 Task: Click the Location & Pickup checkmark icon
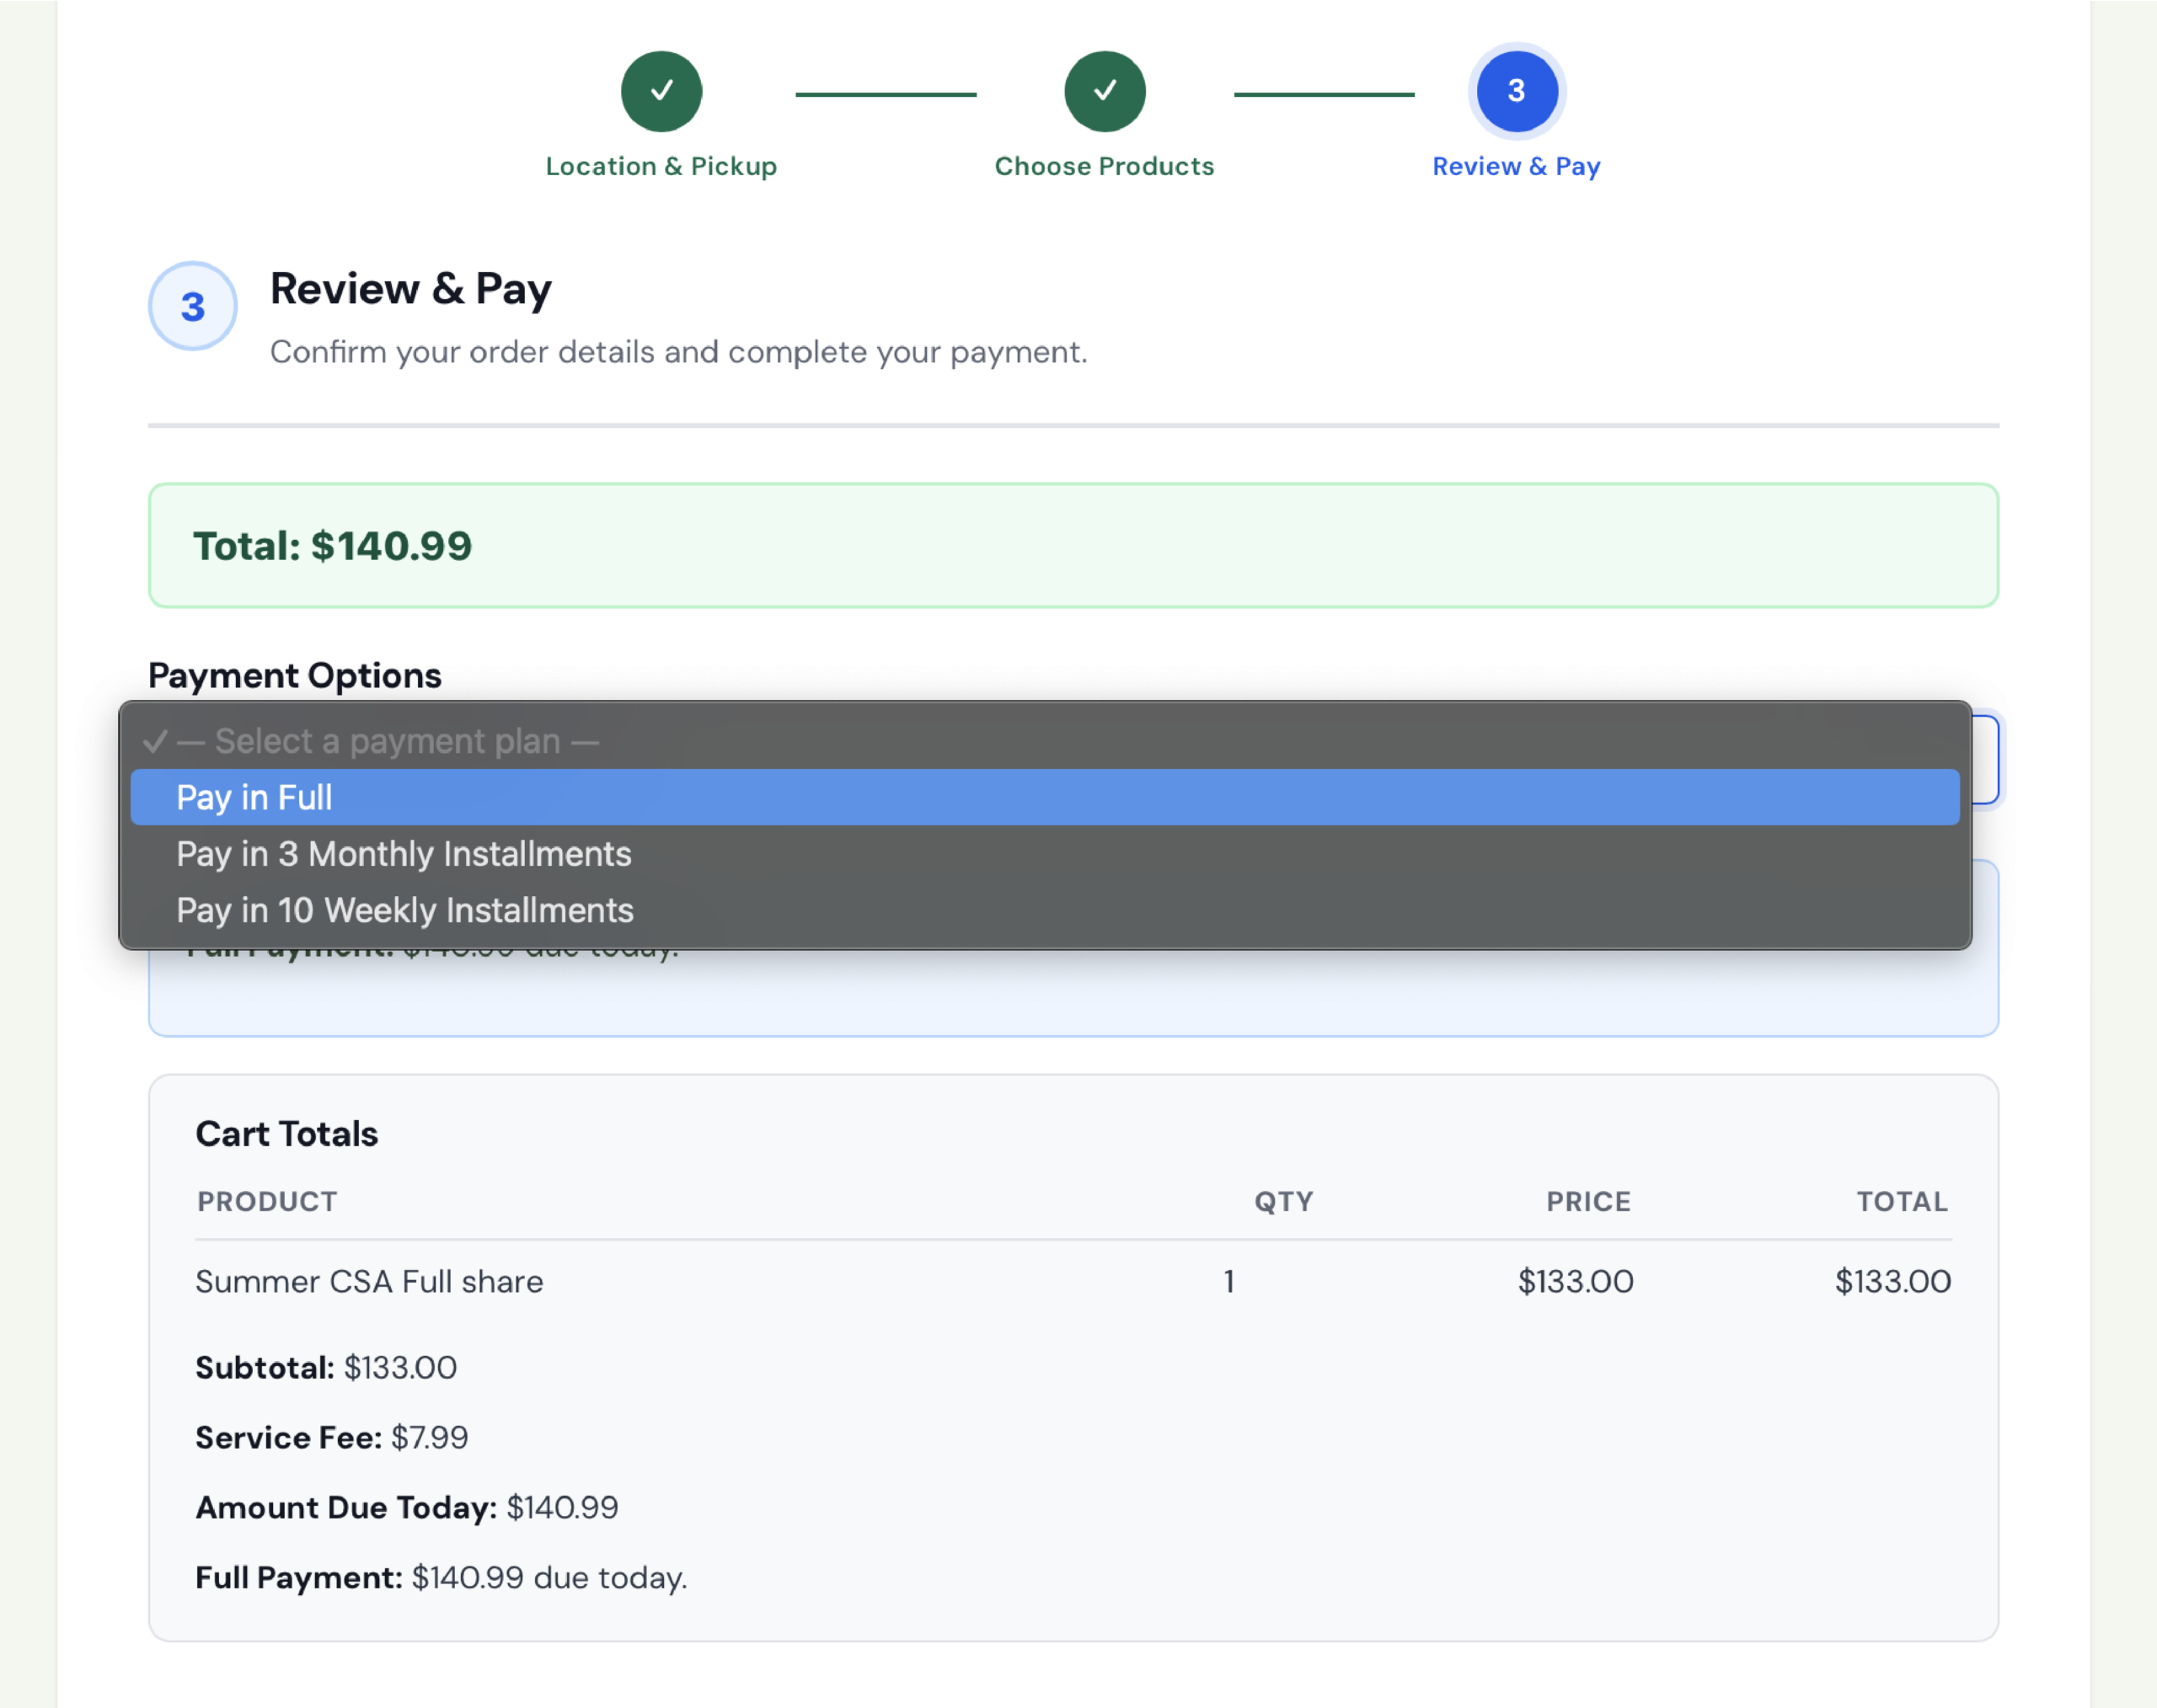point(661,91)
